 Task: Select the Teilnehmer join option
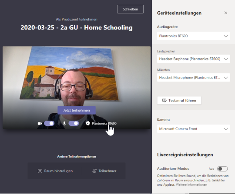(x=104, y=171)
